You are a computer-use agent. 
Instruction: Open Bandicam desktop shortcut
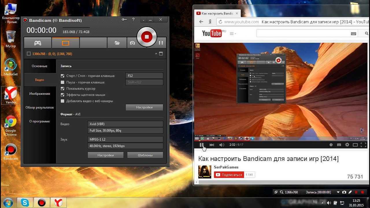tap(11, 152)
